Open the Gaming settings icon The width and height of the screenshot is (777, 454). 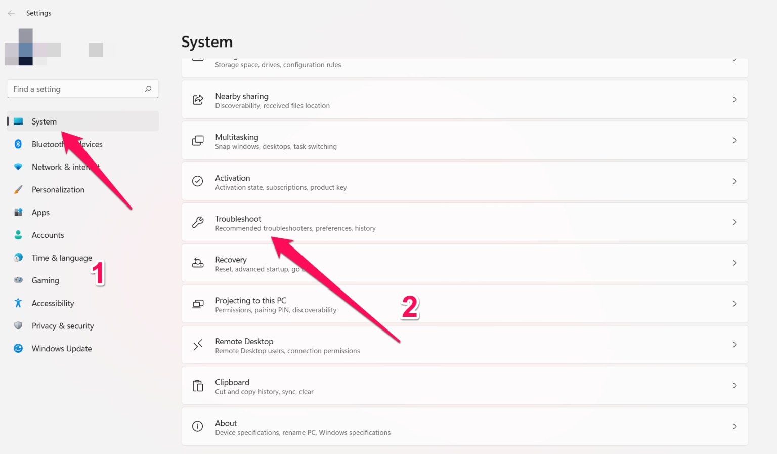pyautogui.click(x=18, y=280)
